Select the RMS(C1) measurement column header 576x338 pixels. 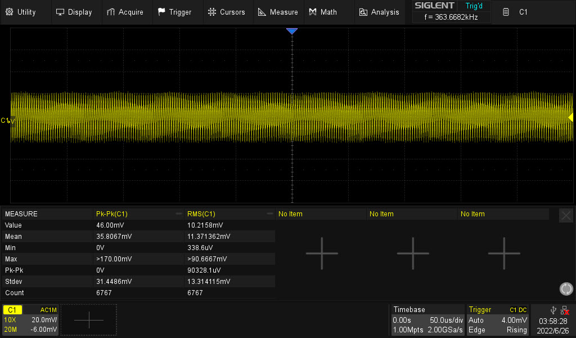pos(229,214)
